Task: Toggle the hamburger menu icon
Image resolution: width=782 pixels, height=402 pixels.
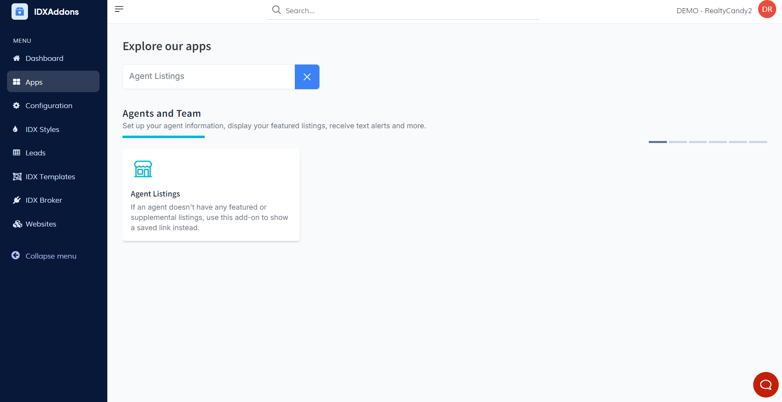Action: [x=119, y=9]
